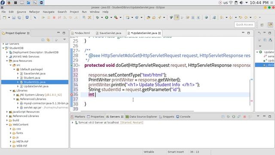Click the error marker on line 36

(x=72, y=95)
